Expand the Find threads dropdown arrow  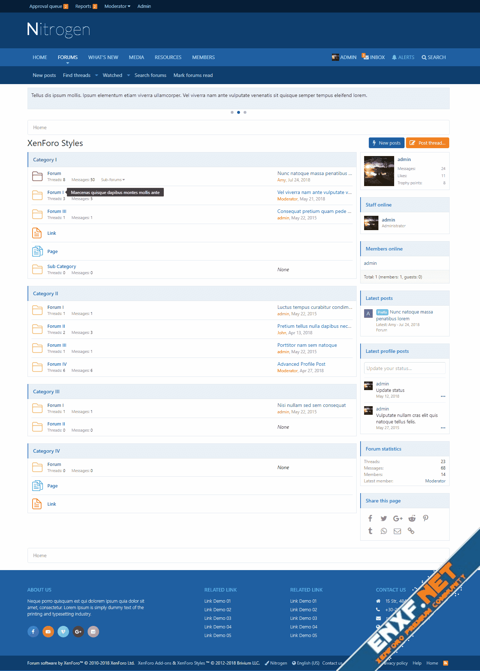coord(97,75)
